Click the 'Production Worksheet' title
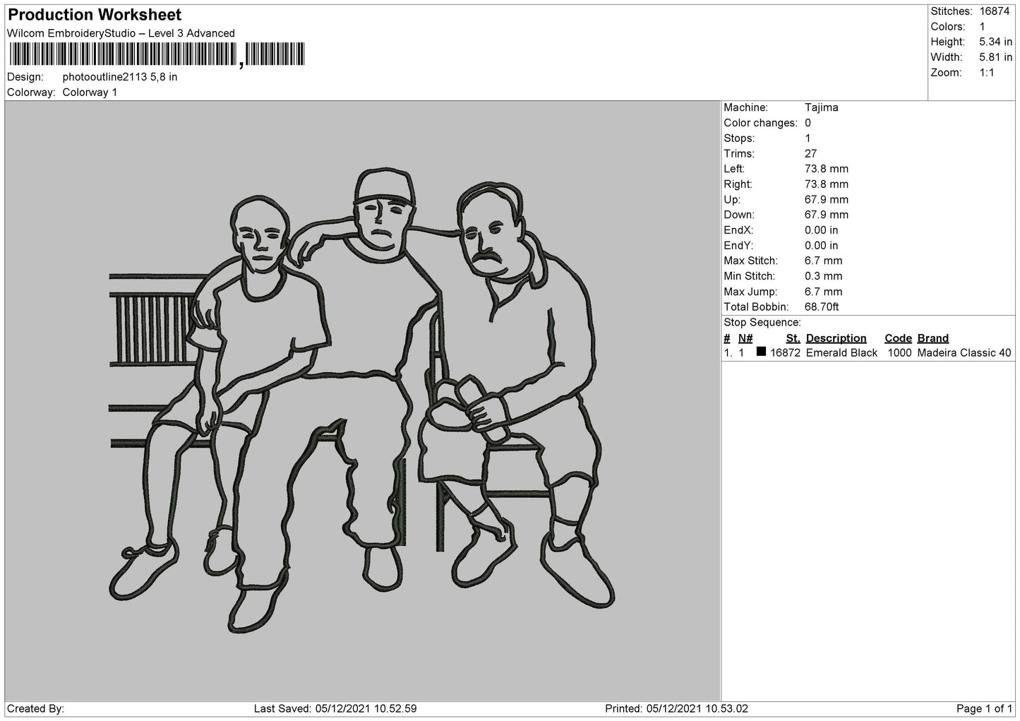Screen dimensions: 1020x721 (x=95, y=15)
